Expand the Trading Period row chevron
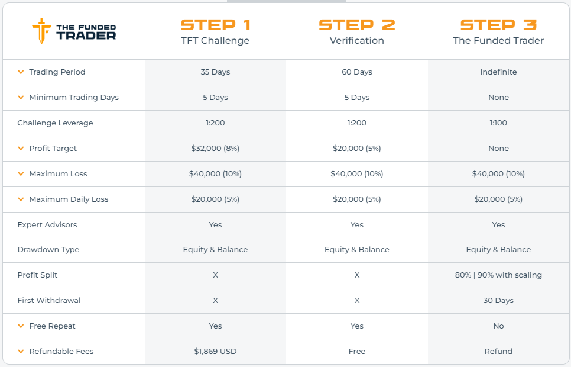This screenshot has width=571, height=367. [21, 72]
